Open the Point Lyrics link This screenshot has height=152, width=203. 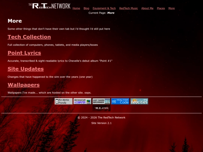[24, 53]
